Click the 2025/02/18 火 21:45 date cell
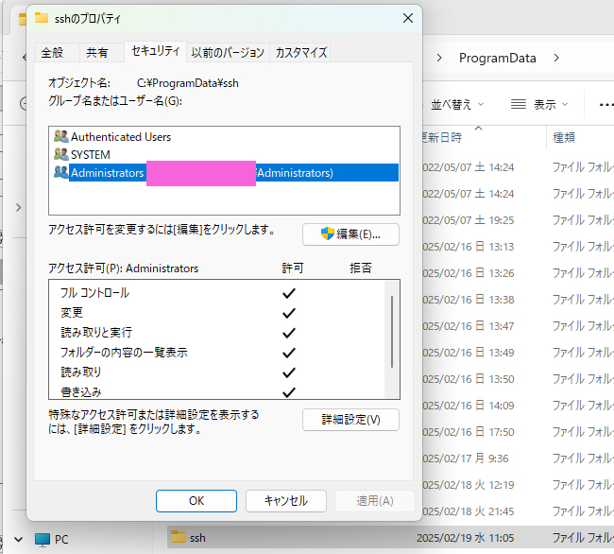 click(x=469, y=511)
